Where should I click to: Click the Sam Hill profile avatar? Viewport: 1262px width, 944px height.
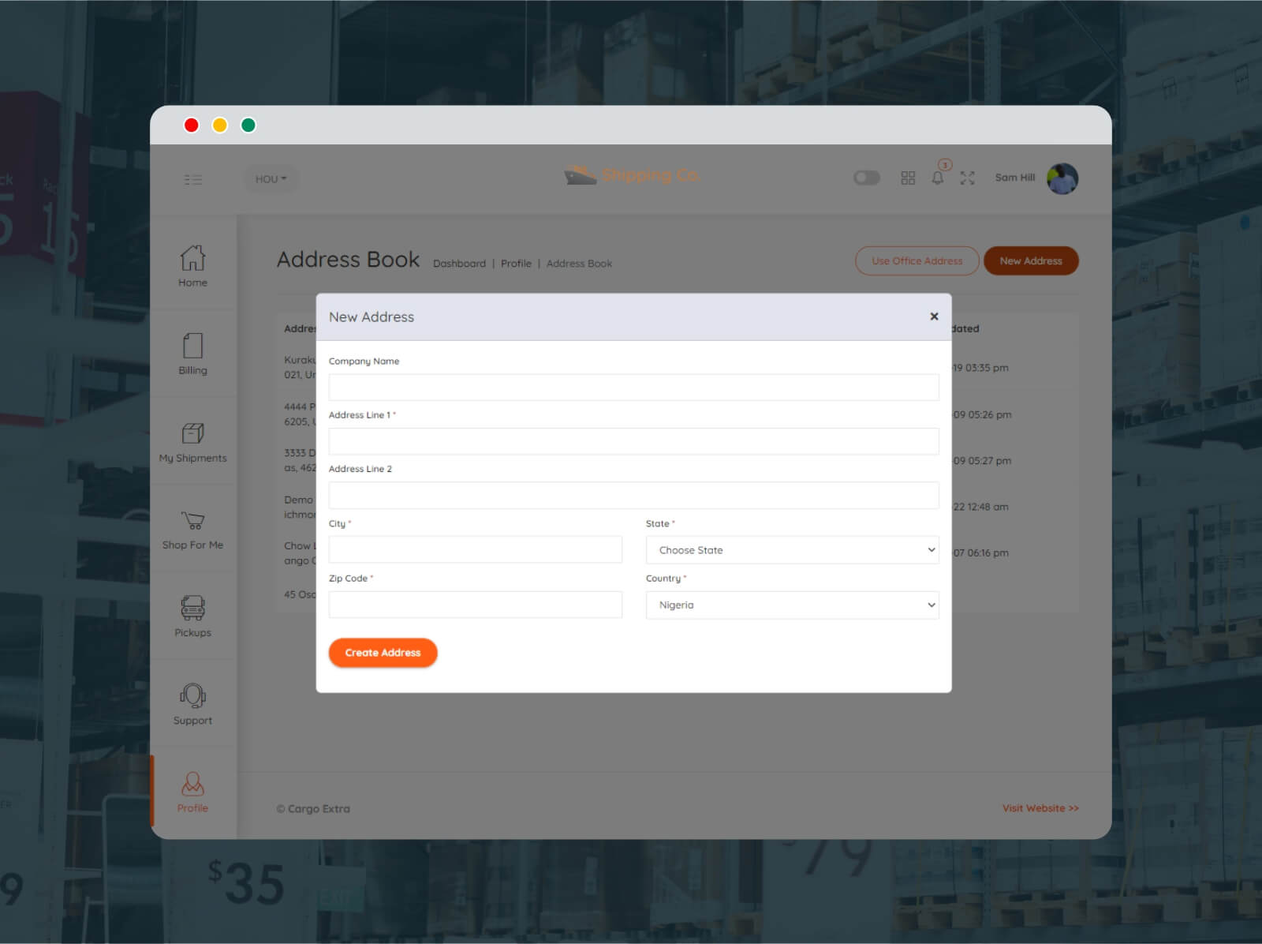pyautogui.click(x=1062, y=178)
